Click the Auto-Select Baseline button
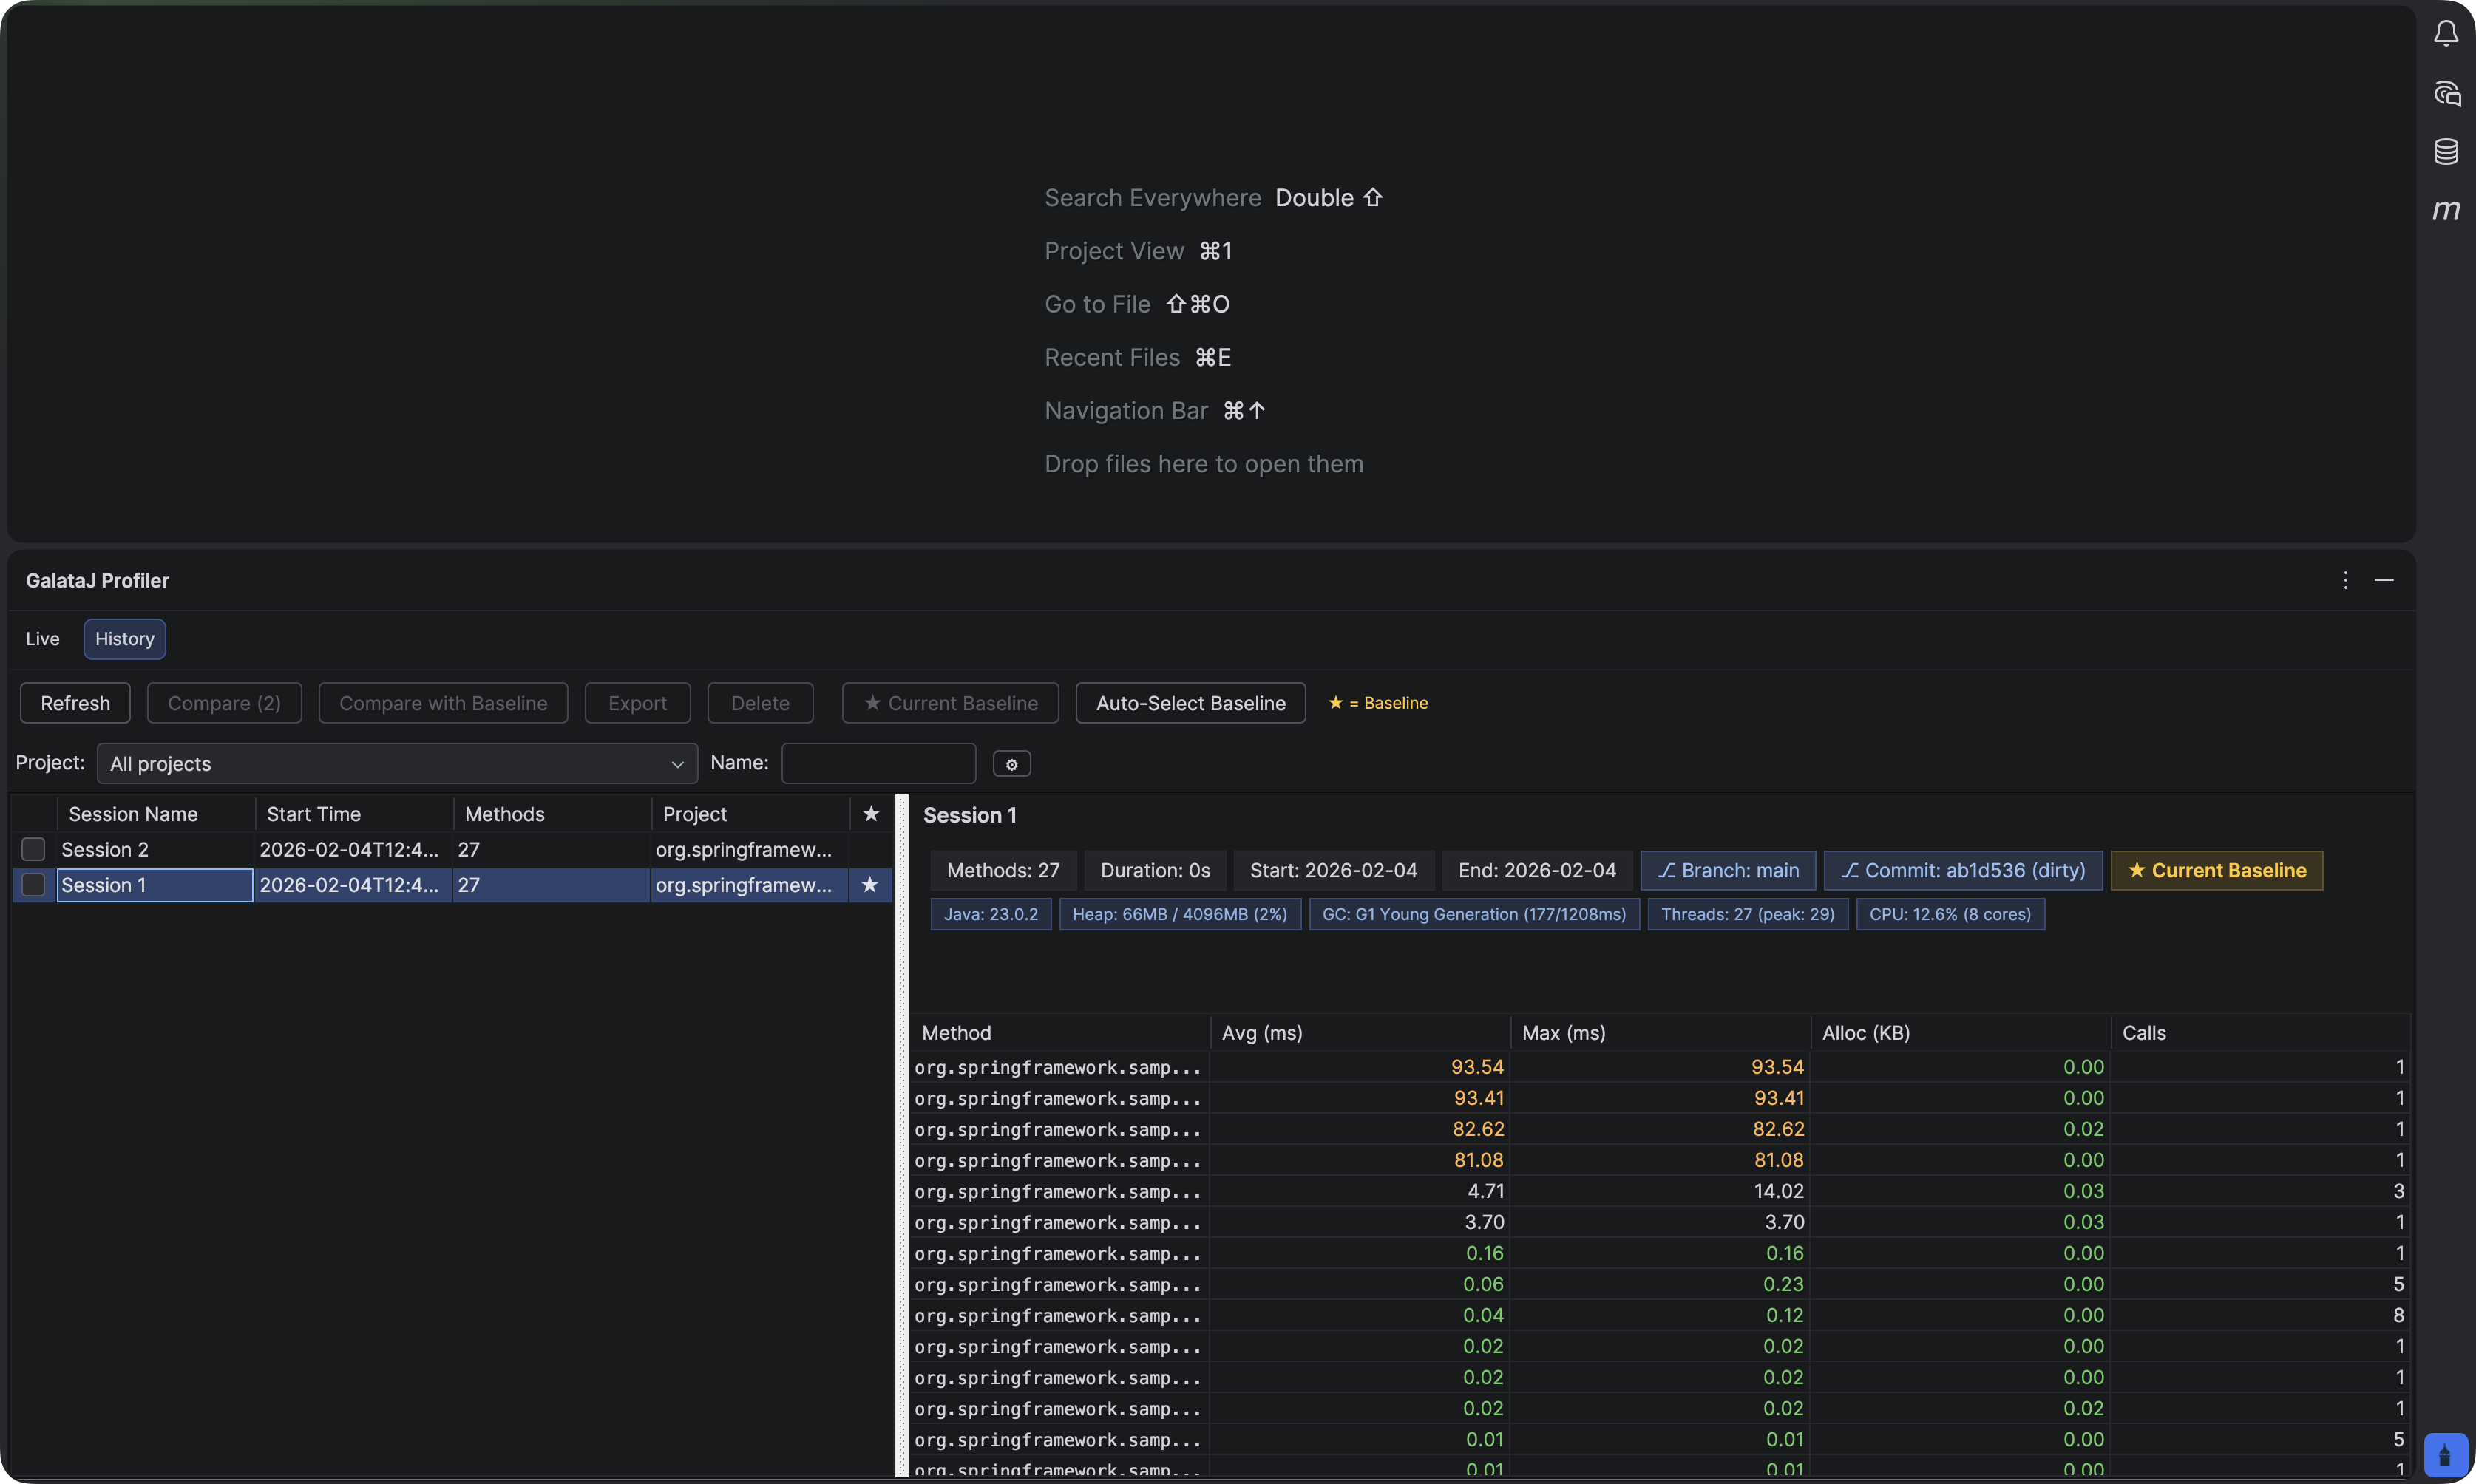This screenshot has width=2476, height=1484. pyautogui.click(x=1190, y=703)
